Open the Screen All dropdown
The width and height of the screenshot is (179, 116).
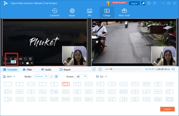(81, 76)
